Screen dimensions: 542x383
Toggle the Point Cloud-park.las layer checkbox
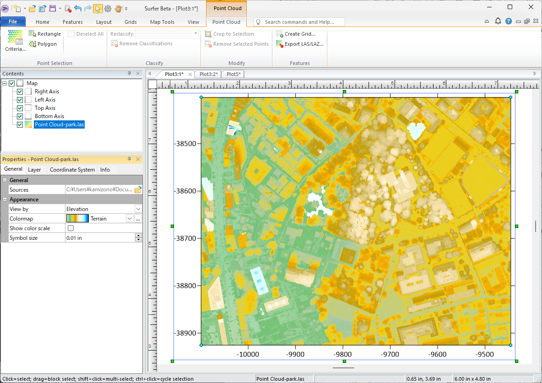tap(20, 124)
